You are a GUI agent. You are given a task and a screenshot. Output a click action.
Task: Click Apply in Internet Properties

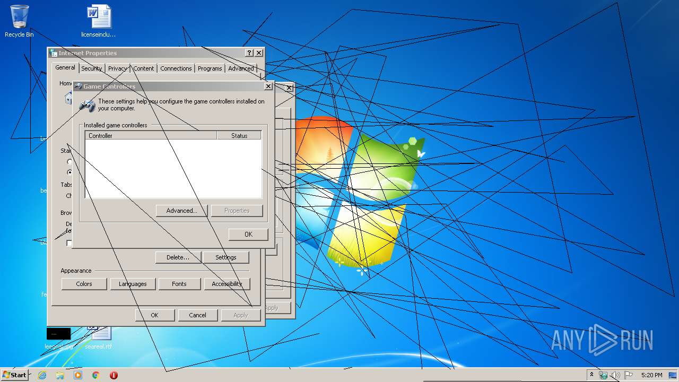pos(240,315)
